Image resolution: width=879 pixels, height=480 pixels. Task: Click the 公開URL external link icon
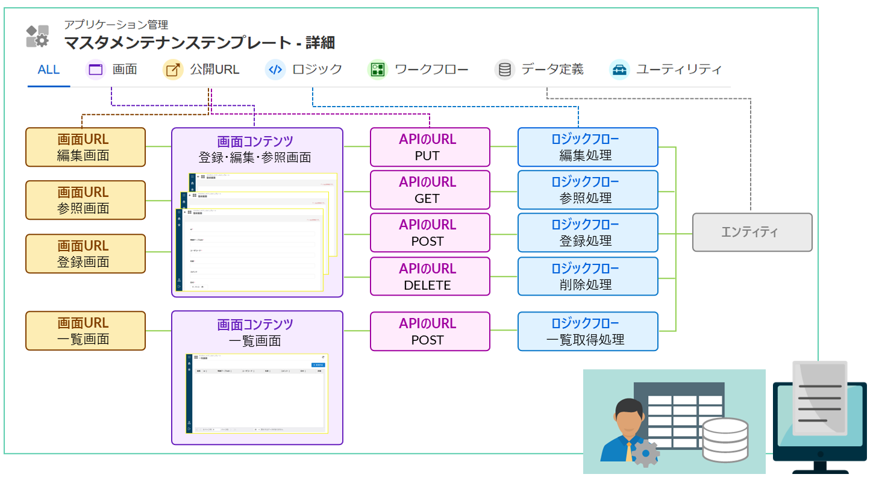(x=172, y=70)
